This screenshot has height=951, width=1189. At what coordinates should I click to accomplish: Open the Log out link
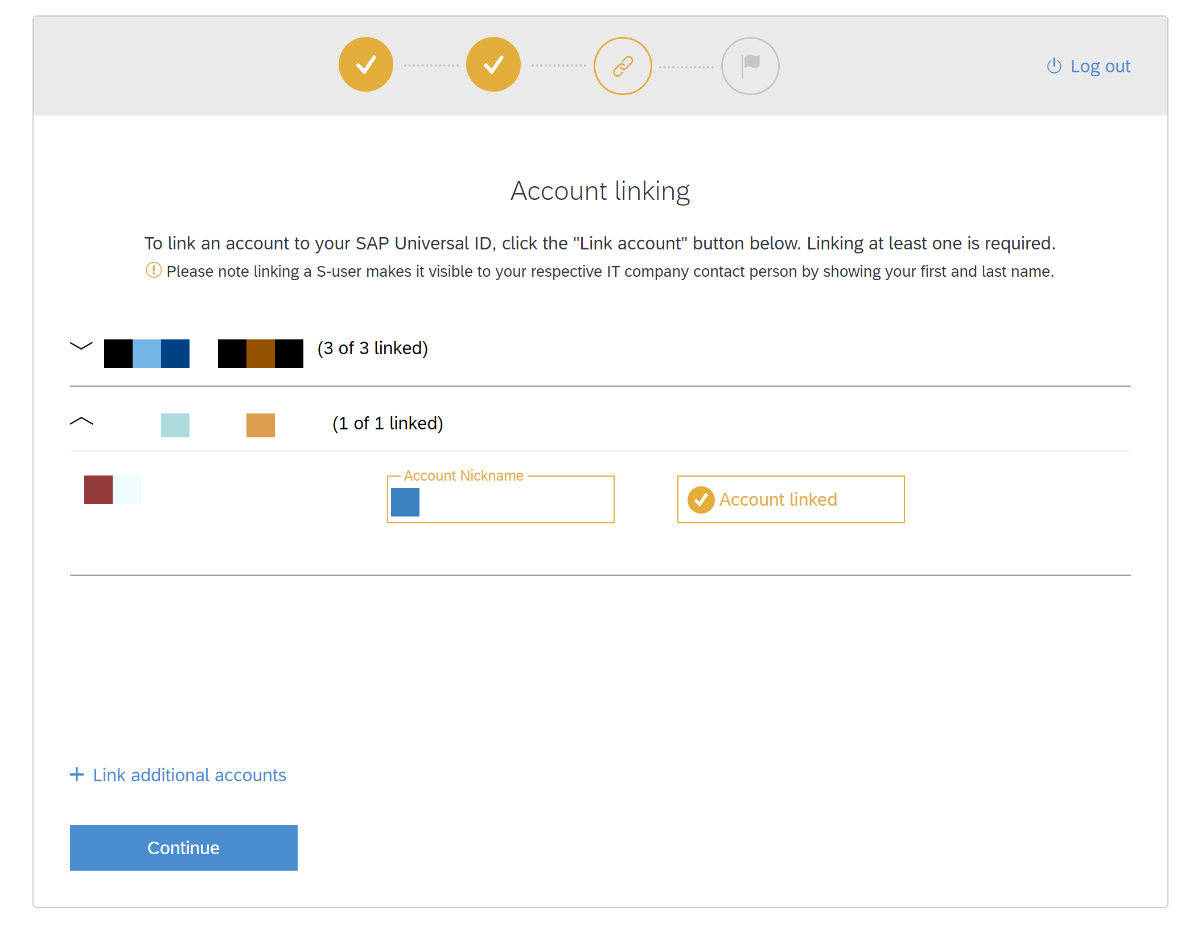coord(1100,66)
